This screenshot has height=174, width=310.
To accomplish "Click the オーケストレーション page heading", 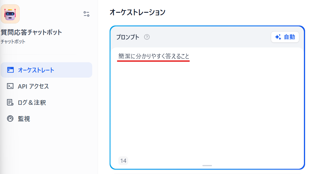I will click(x=137, y=12).
